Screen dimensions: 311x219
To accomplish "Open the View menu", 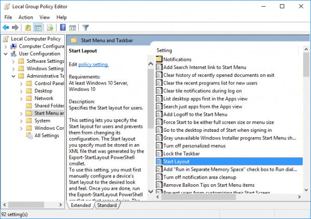I will (x=45, y=17).
